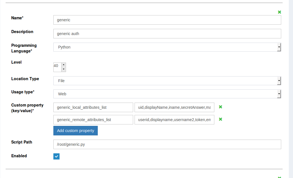Image resolution: width=293 pixels, height=178 pixels.
Task: Remove the generic script entry with the top green X
Action: (279, 12)
